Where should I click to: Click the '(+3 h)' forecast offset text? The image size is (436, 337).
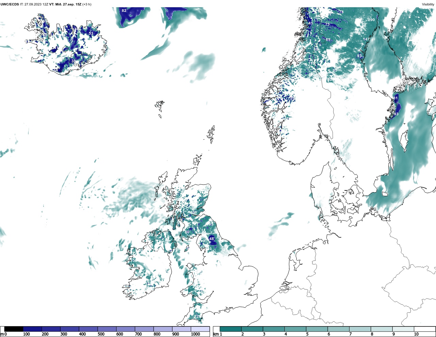[87, 4]
